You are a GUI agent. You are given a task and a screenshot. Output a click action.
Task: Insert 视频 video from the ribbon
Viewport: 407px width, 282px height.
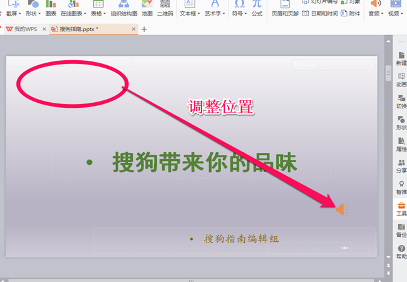click(395, 8)
